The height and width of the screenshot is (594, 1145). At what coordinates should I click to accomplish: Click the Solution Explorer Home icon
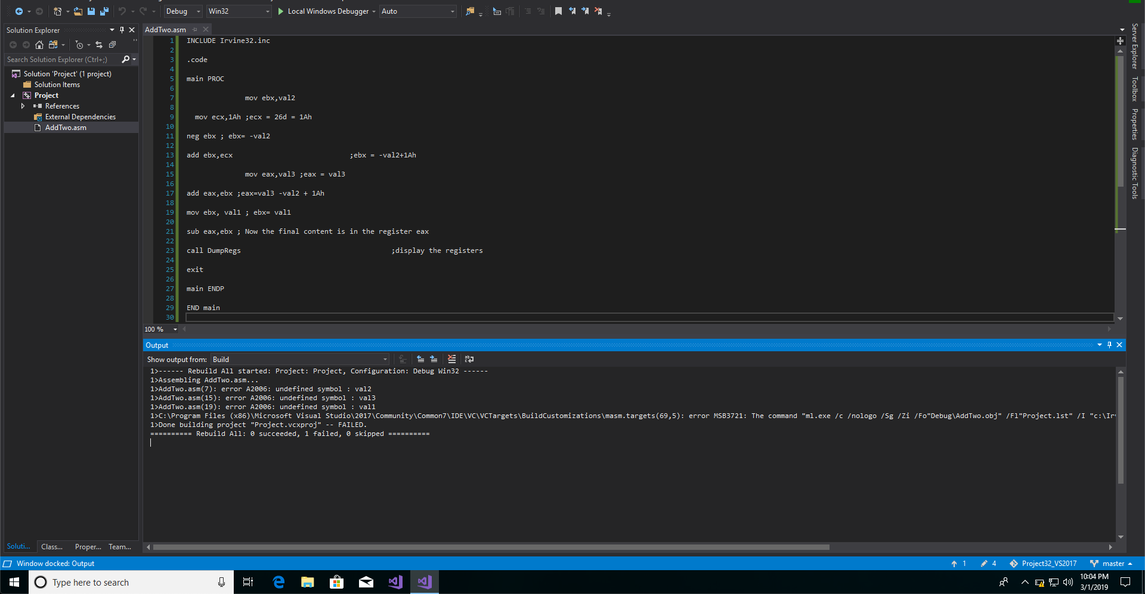[39, 45]
